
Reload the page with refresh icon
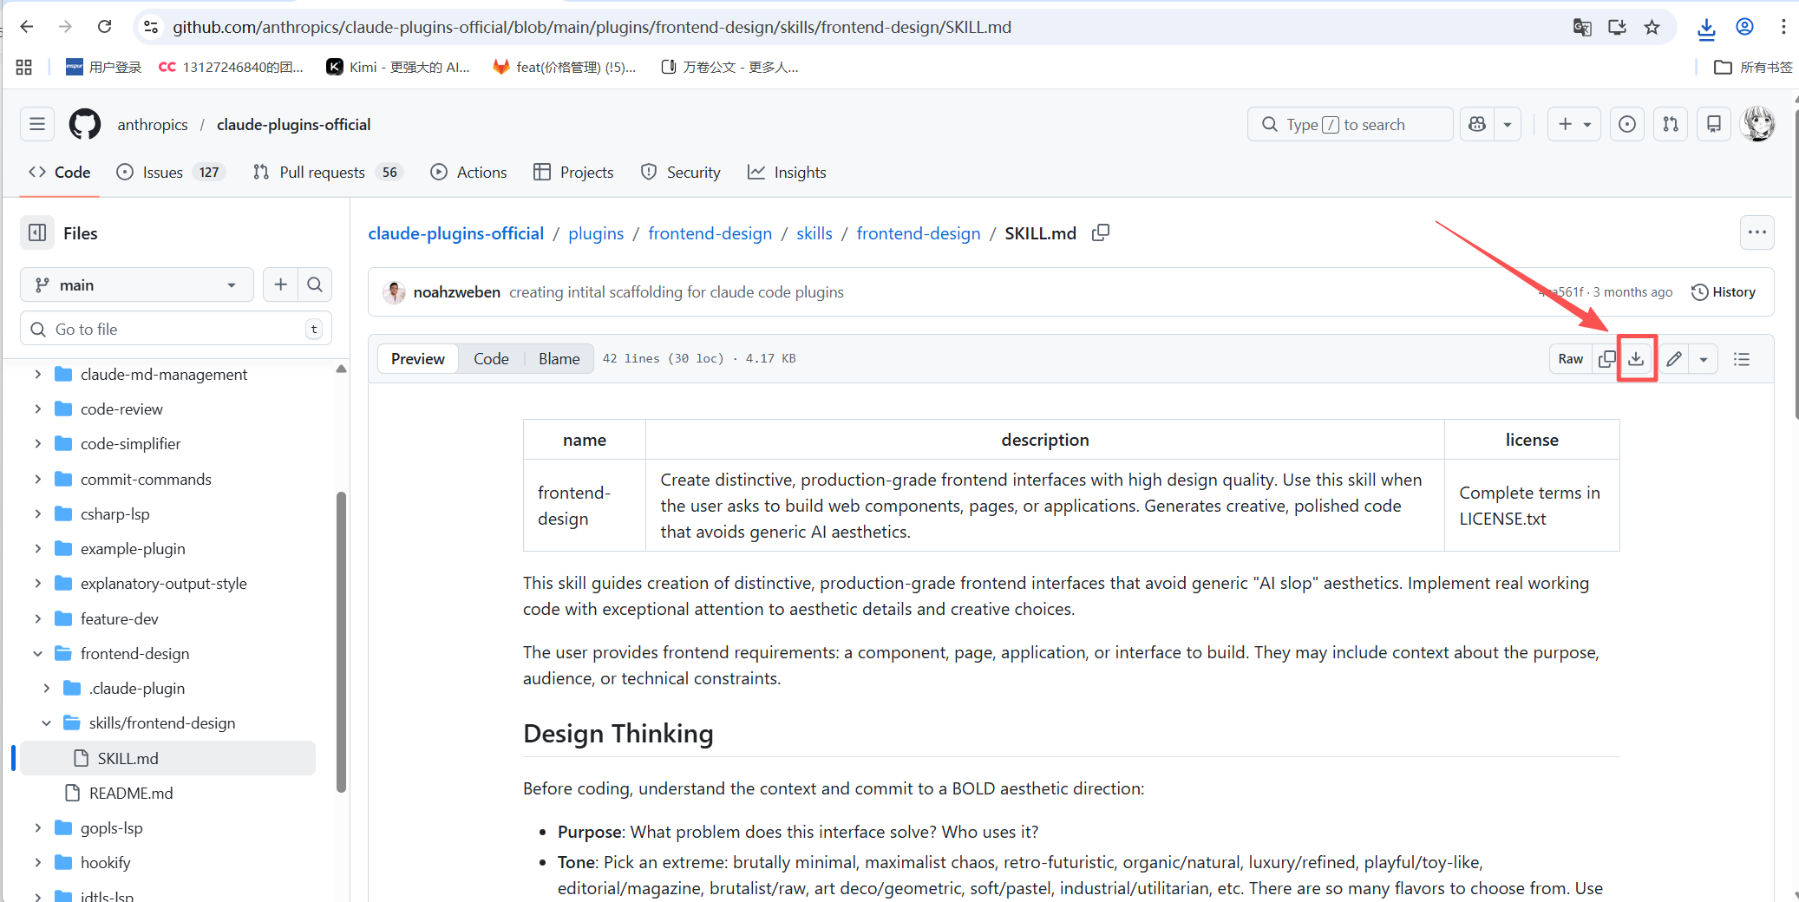point(104,27)
